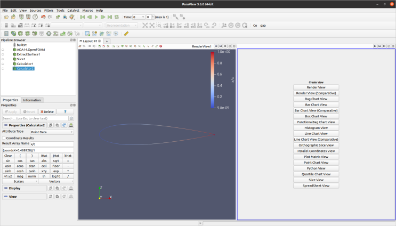Create a Line Chart View
This screenshot has height=226, width=396.
point(316,134)
